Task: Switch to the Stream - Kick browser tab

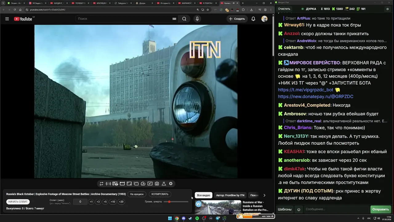Action: pyautogui.click(x=16, y=3)
